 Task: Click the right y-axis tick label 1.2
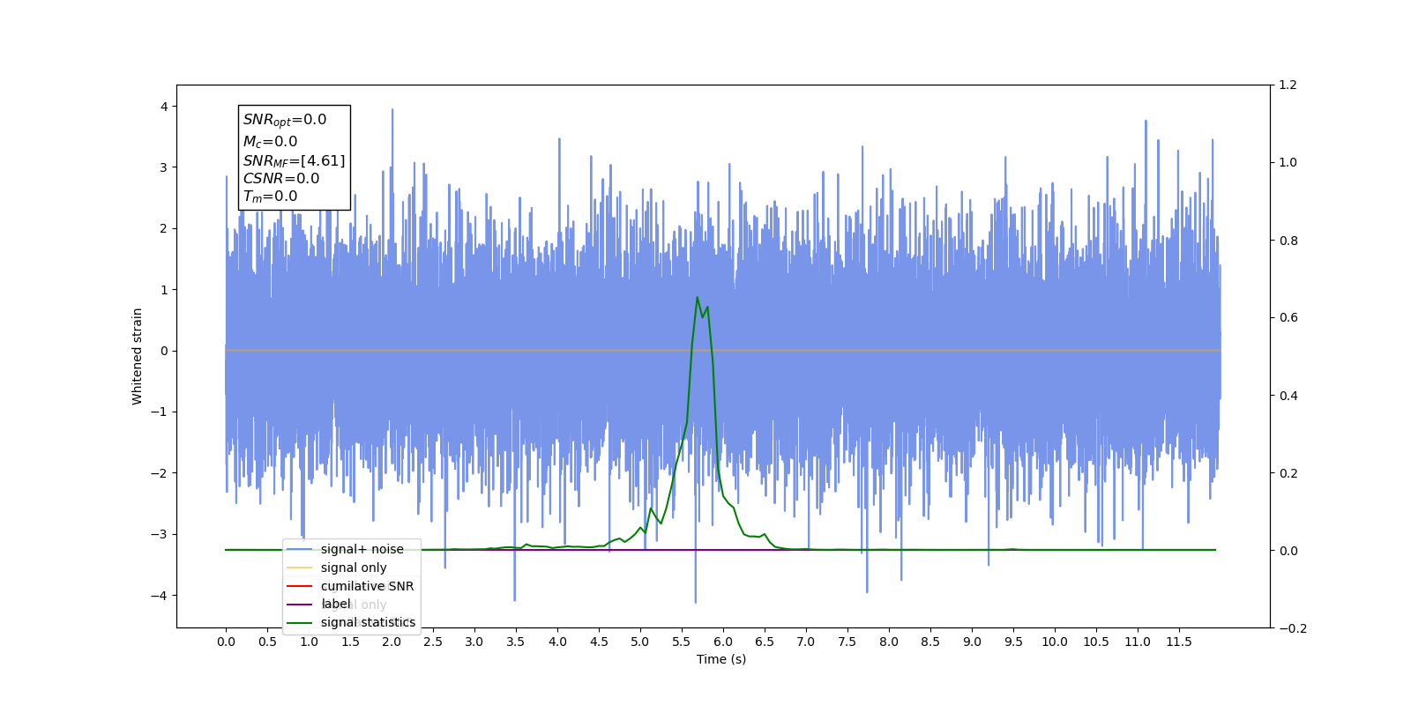point(1288,85)
